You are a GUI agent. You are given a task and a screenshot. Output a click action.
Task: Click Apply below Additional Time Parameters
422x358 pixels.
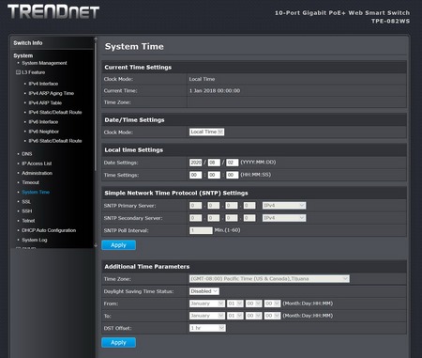118,343
